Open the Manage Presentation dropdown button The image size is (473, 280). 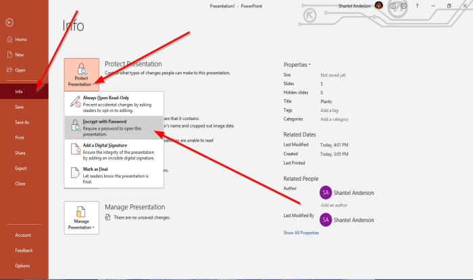pos(82,218)
